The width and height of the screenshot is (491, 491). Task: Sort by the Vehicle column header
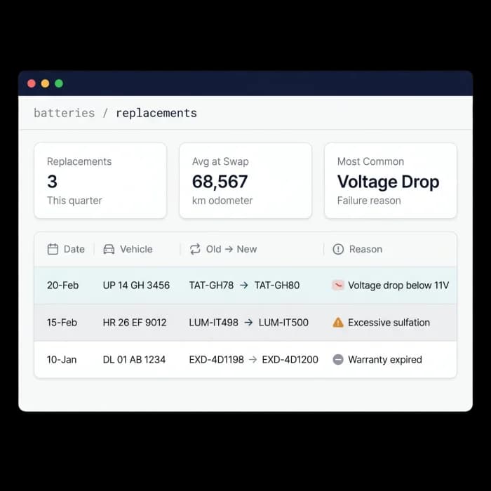pos(136,249)
